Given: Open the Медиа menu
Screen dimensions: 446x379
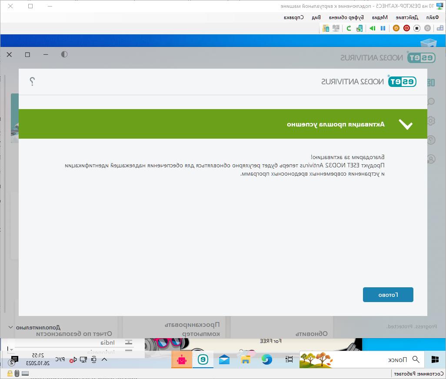Looking at the screenshot, I should pyautogui.click(x=380, y=17).
